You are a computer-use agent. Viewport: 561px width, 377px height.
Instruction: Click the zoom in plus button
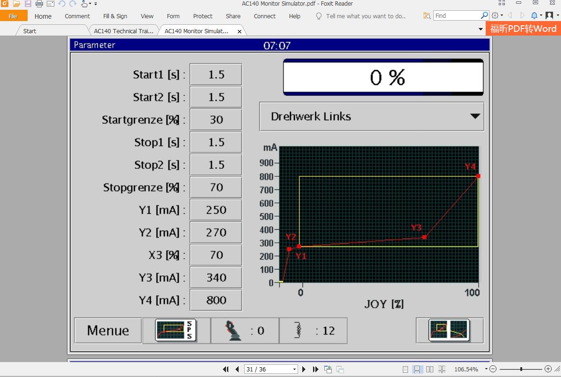point(548,369)
